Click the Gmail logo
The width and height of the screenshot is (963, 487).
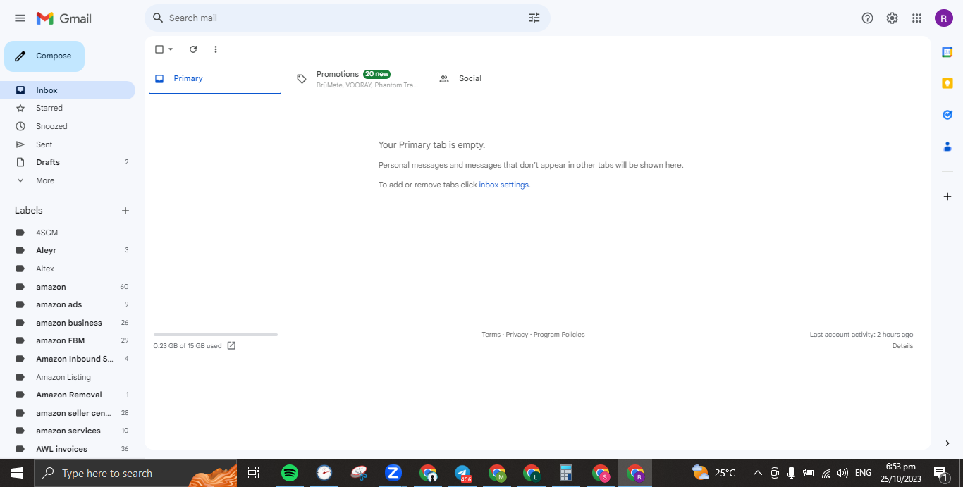[x=64, y=18]
